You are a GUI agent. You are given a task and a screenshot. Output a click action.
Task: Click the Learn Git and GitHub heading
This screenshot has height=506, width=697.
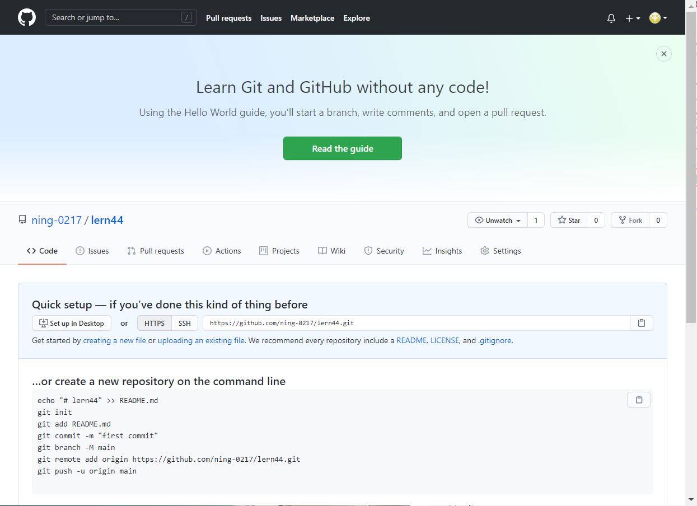[x=343, y=87]
